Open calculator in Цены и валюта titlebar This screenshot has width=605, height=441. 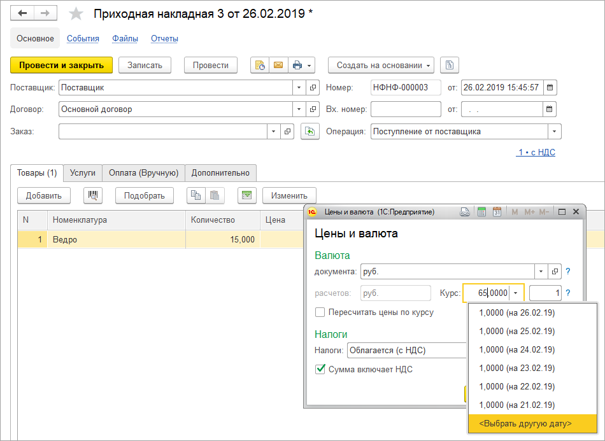click(x=481, y=212)
